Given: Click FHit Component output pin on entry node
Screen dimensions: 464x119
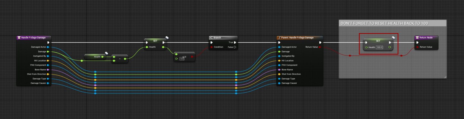Looking at the screenshot, I should point(48,65).
